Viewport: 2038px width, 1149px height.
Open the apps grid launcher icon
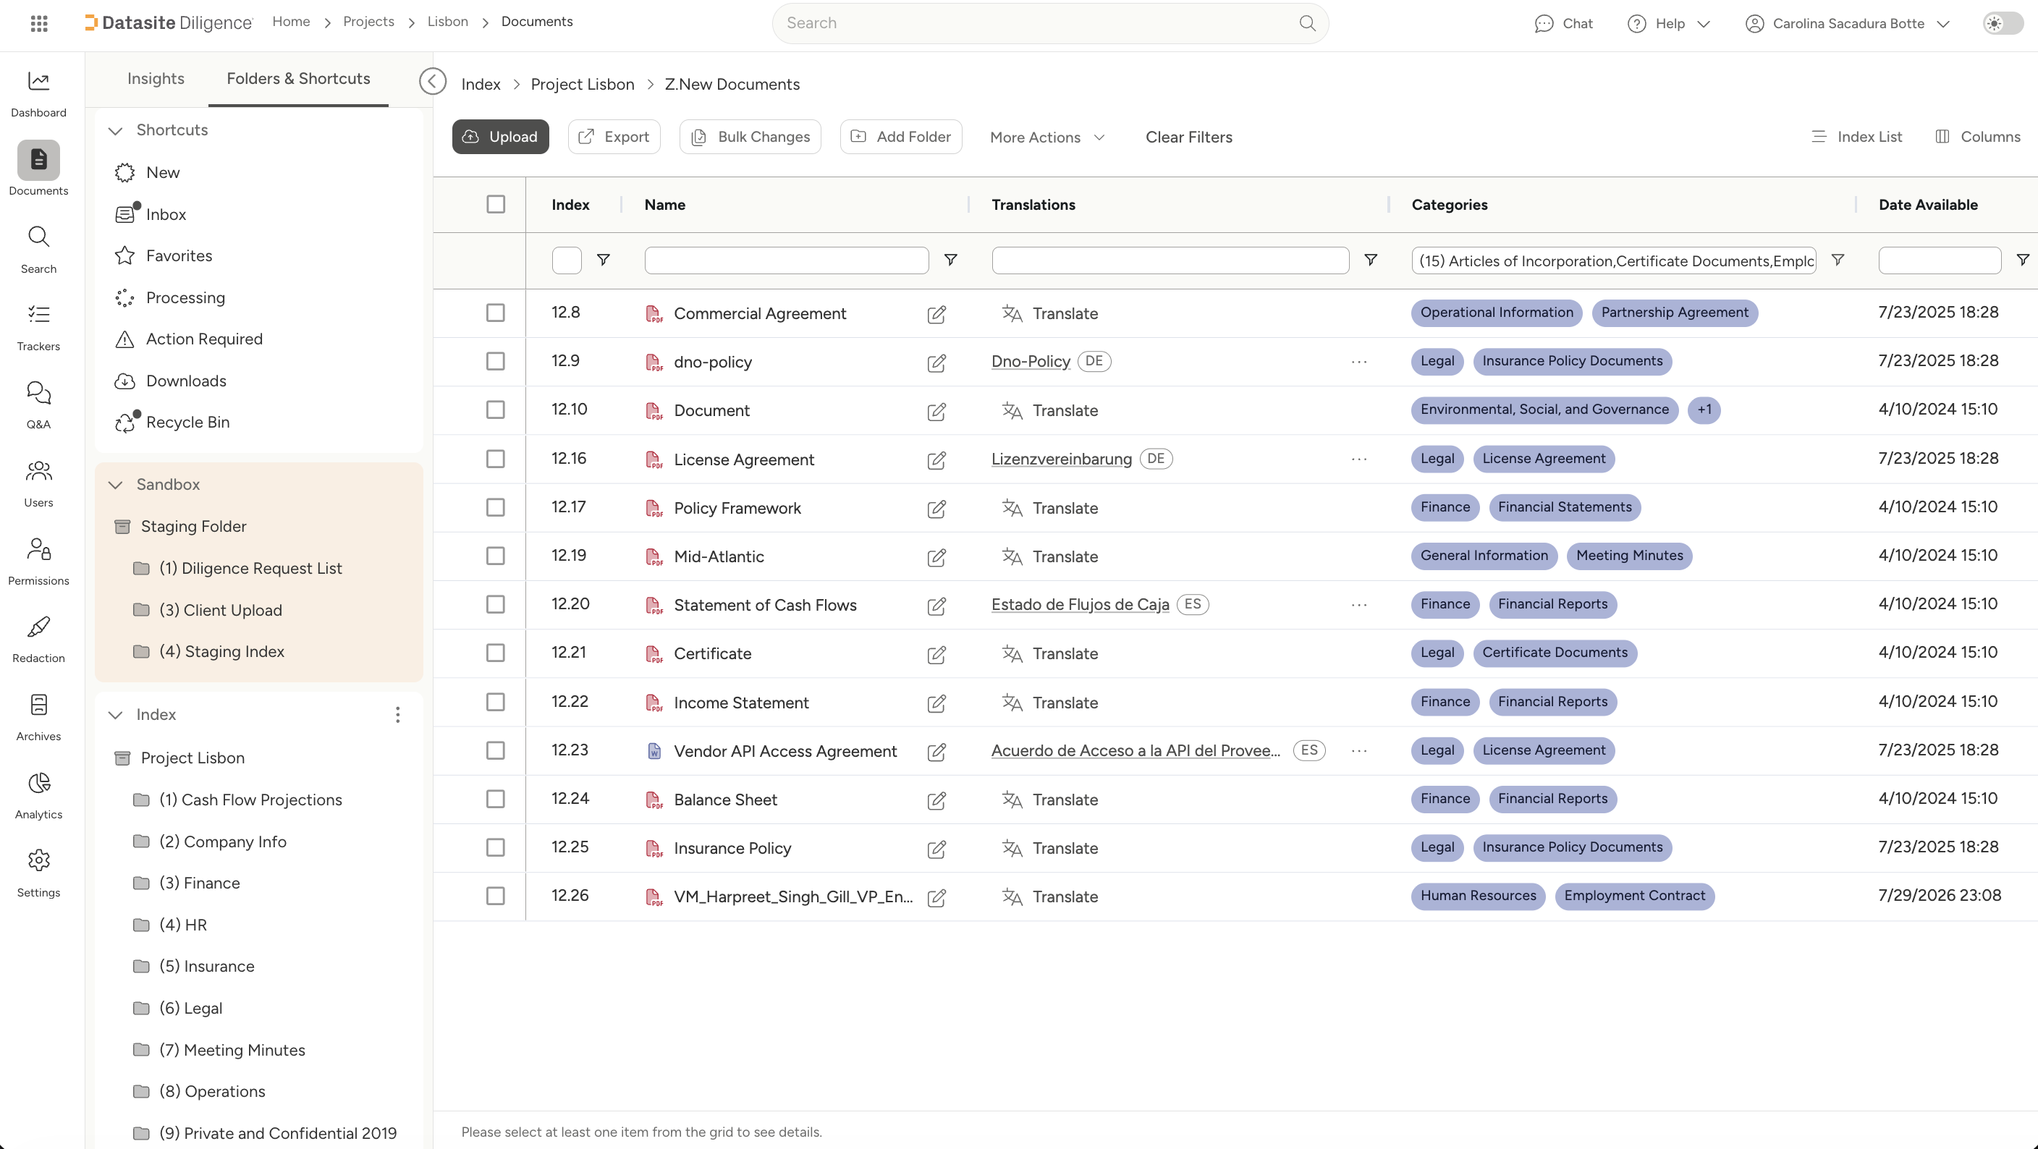click(39, 23)
